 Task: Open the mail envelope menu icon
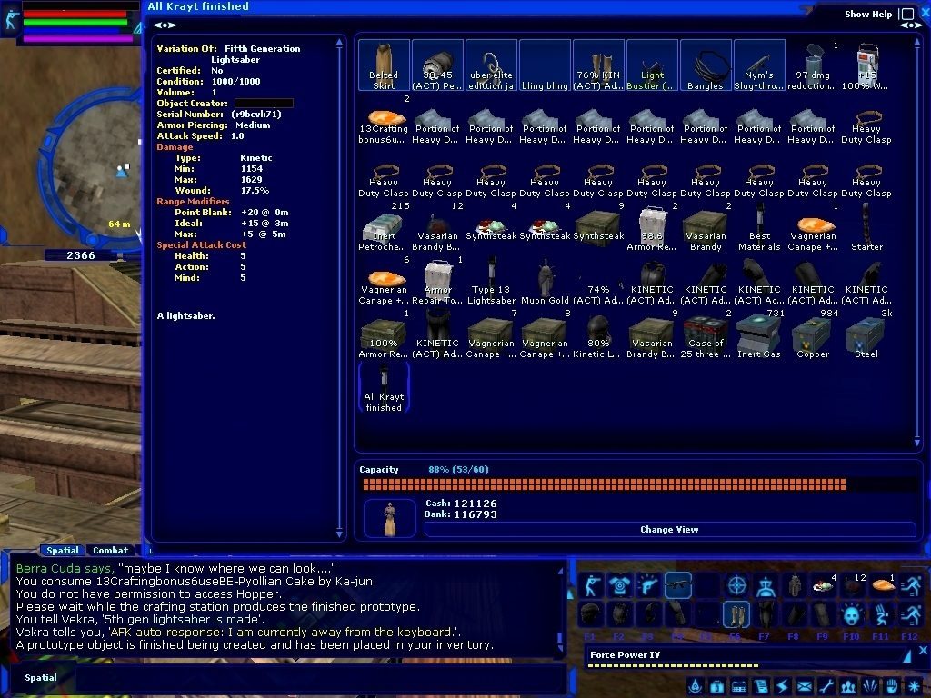[x=805, y=687]
